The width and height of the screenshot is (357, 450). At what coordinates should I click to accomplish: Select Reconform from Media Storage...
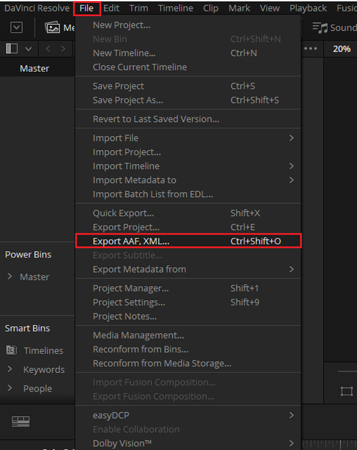[x=188, y=363]
